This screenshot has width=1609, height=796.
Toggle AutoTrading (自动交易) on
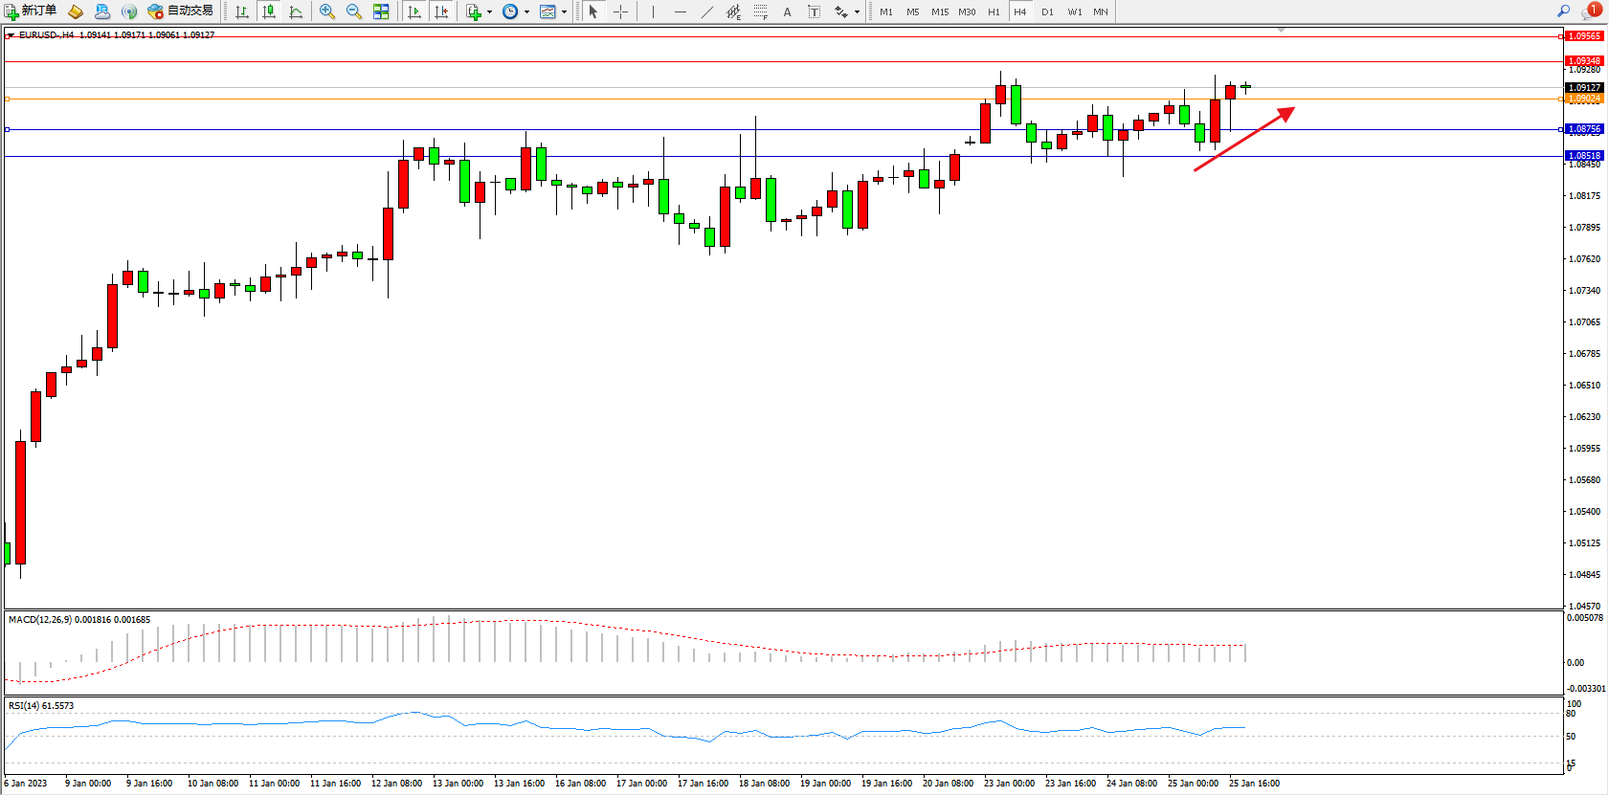coord(181,11)
